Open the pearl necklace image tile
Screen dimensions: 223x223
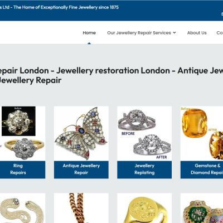22,208
